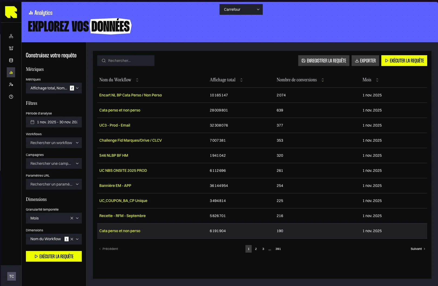
Task: Click Enregistrer la requête button
Action: [x=324, y=61]
